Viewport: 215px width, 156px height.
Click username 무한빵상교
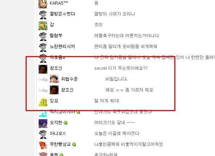pyautogui.click(x=60, y=144)
